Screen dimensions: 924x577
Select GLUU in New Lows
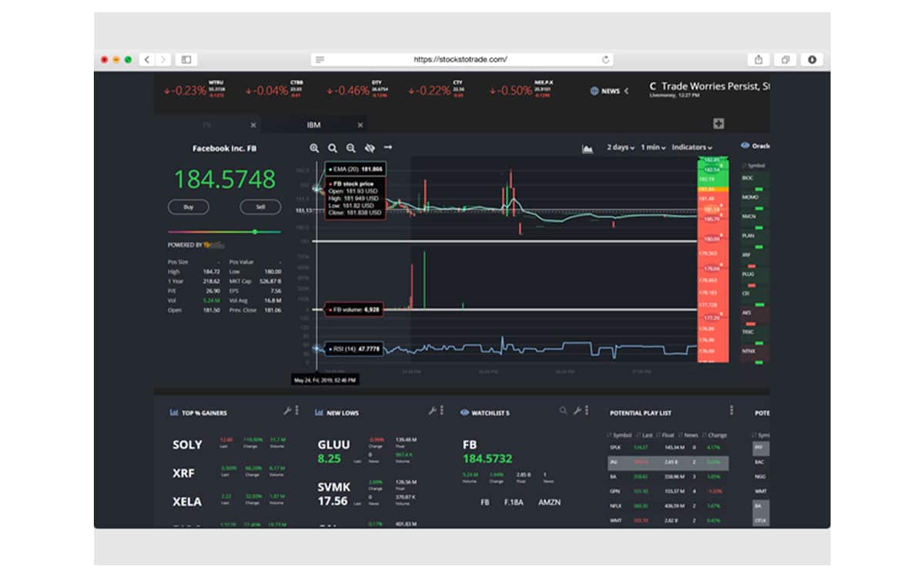(334, 445)
